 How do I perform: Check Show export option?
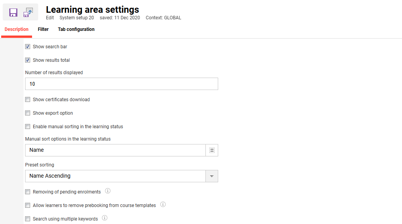pyautogui.click(x=27, y=113)
